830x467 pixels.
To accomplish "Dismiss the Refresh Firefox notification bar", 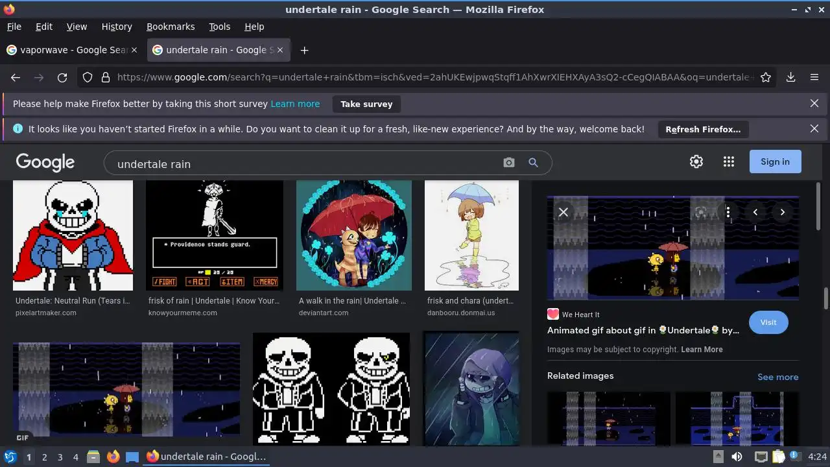I will [x=814, y=129].
